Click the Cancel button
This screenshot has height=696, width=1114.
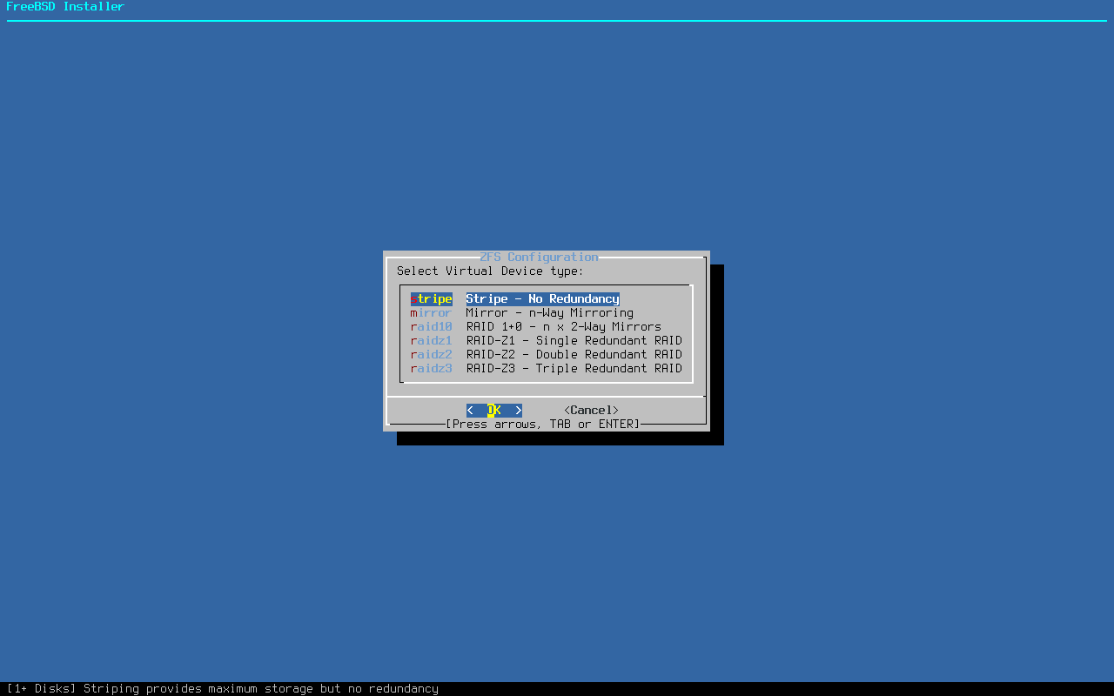click(592, 410)
